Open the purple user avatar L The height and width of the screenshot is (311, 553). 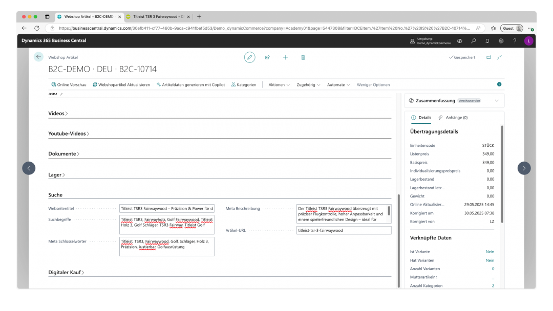[528, 41]
